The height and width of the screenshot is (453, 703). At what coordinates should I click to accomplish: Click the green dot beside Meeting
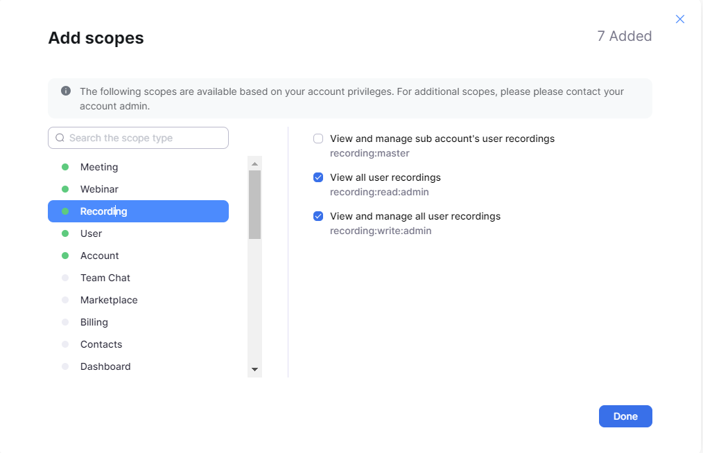65,167
